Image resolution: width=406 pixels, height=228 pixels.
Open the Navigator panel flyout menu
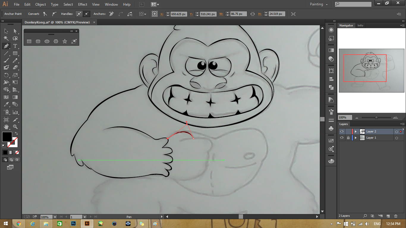(x=403, y=26)
